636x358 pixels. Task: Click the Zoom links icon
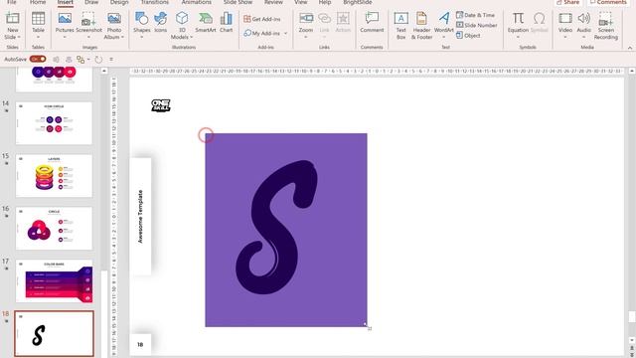point(306,19)
